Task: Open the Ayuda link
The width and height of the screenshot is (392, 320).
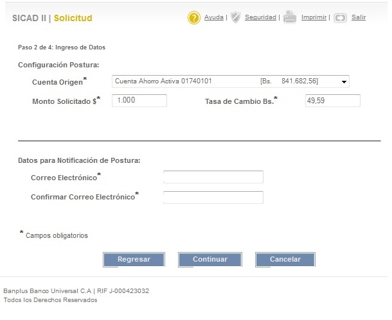Action: (x=214, y=17)
